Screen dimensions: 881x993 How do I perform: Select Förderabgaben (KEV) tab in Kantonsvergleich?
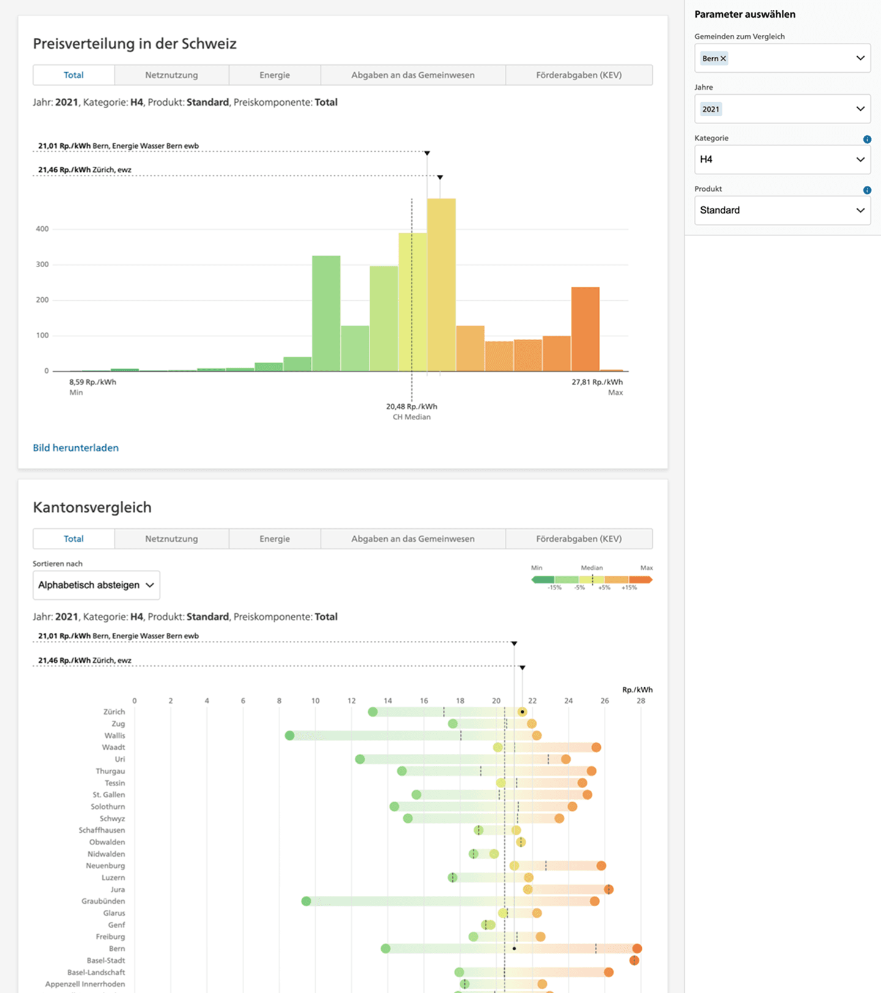pyautogui.click(x=579, y=539)
